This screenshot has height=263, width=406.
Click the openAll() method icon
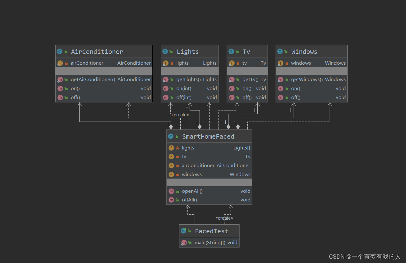(171, 191)
